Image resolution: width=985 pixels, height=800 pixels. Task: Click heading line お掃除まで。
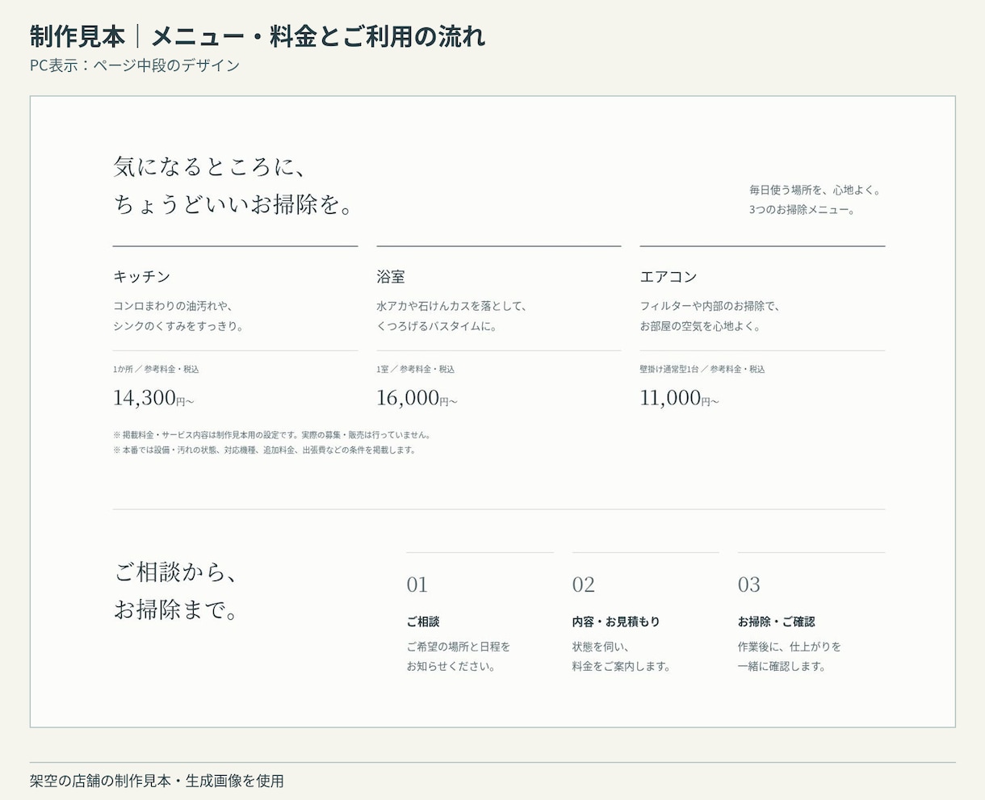pos(176,609)
